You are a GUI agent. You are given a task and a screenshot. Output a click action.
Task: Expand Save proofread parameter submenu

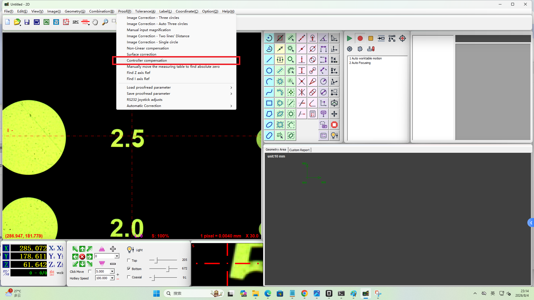point(176,94)
